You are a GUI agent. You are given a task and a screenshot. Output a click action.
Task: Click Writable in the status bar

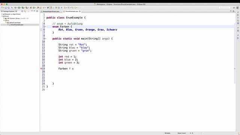pos(168,133)
